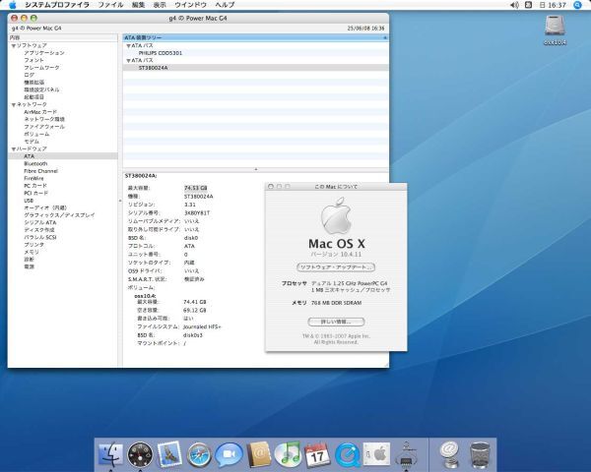Select フォント in the sidebar

point(33,60)
